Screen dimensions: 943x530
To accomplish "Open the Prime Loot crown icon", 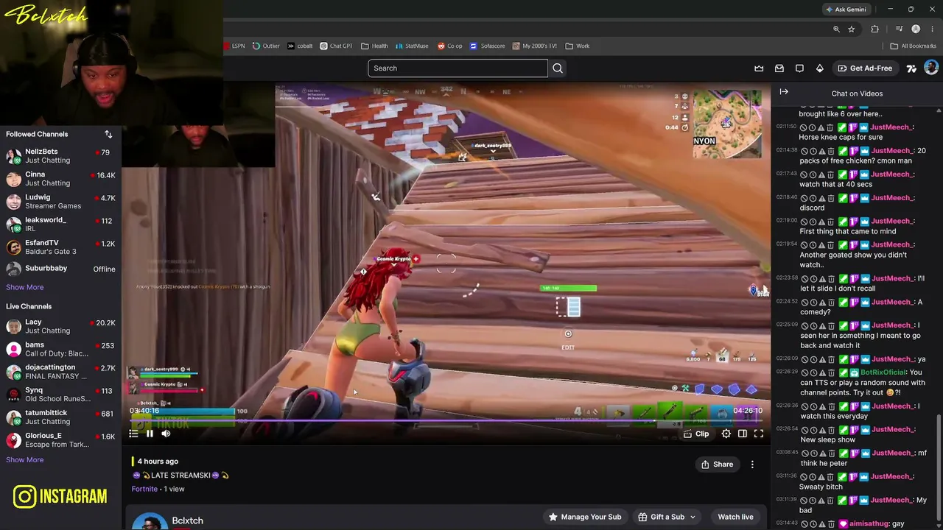I will (759, 68).
